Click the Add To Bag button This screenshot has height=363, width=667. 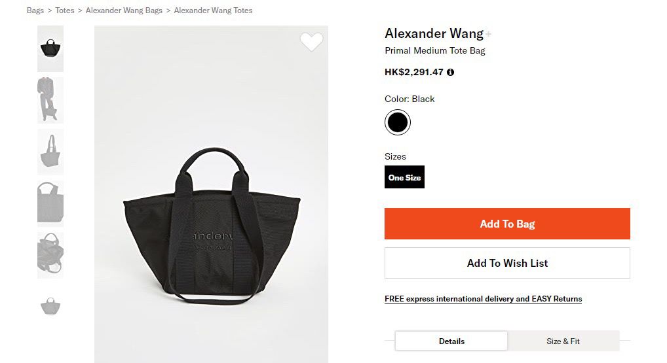[x=507, y=224]
